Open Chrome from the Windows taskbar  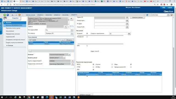tap(29, 97)
